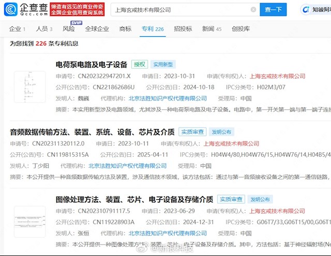Select the 专利 226 tab
The image size is (331, 256).
[153, 29]
